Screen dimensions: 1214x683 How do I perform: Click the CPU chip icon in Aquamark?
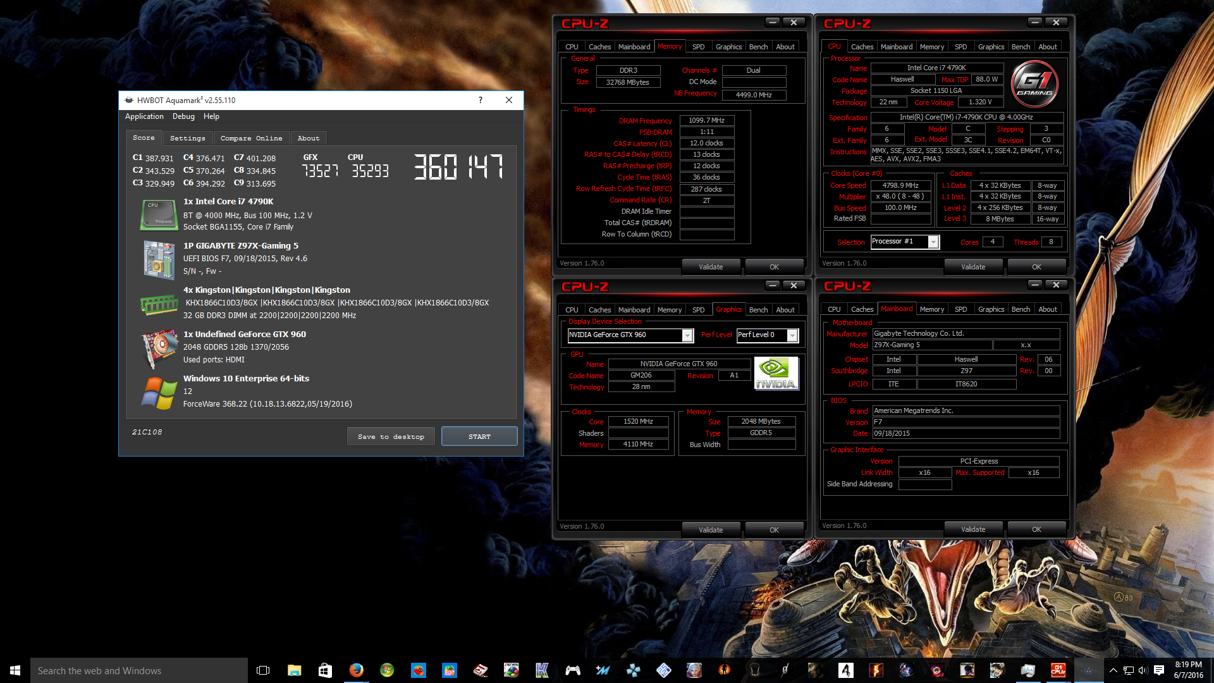[159, 215]
